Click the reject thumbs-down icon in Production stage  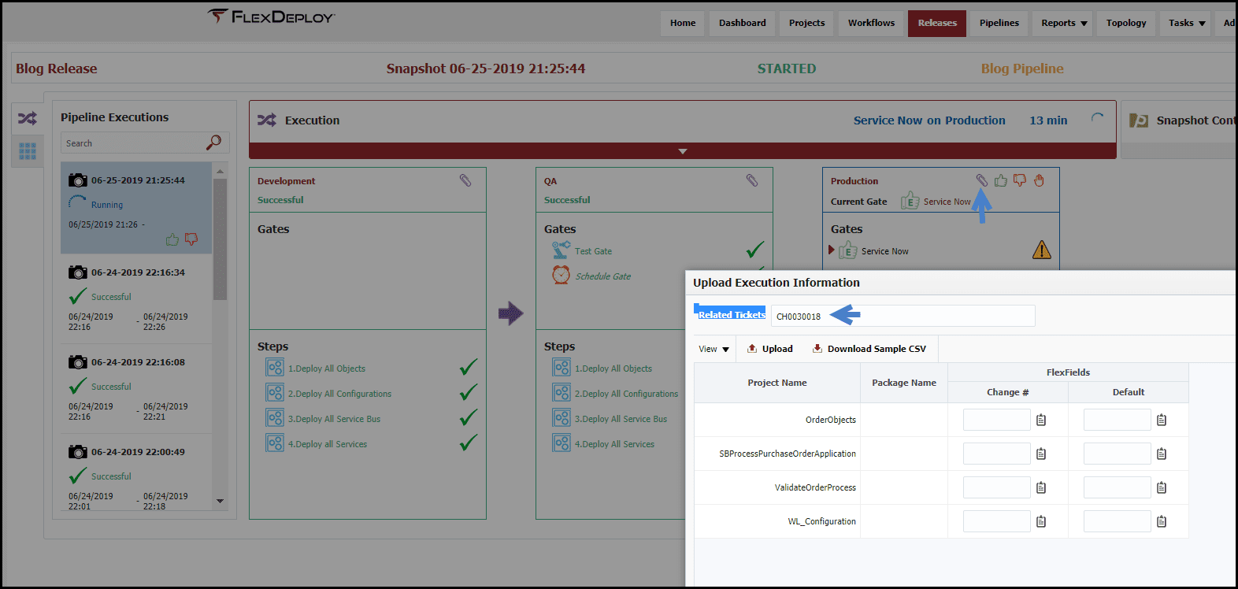[x=1020, y=180]
